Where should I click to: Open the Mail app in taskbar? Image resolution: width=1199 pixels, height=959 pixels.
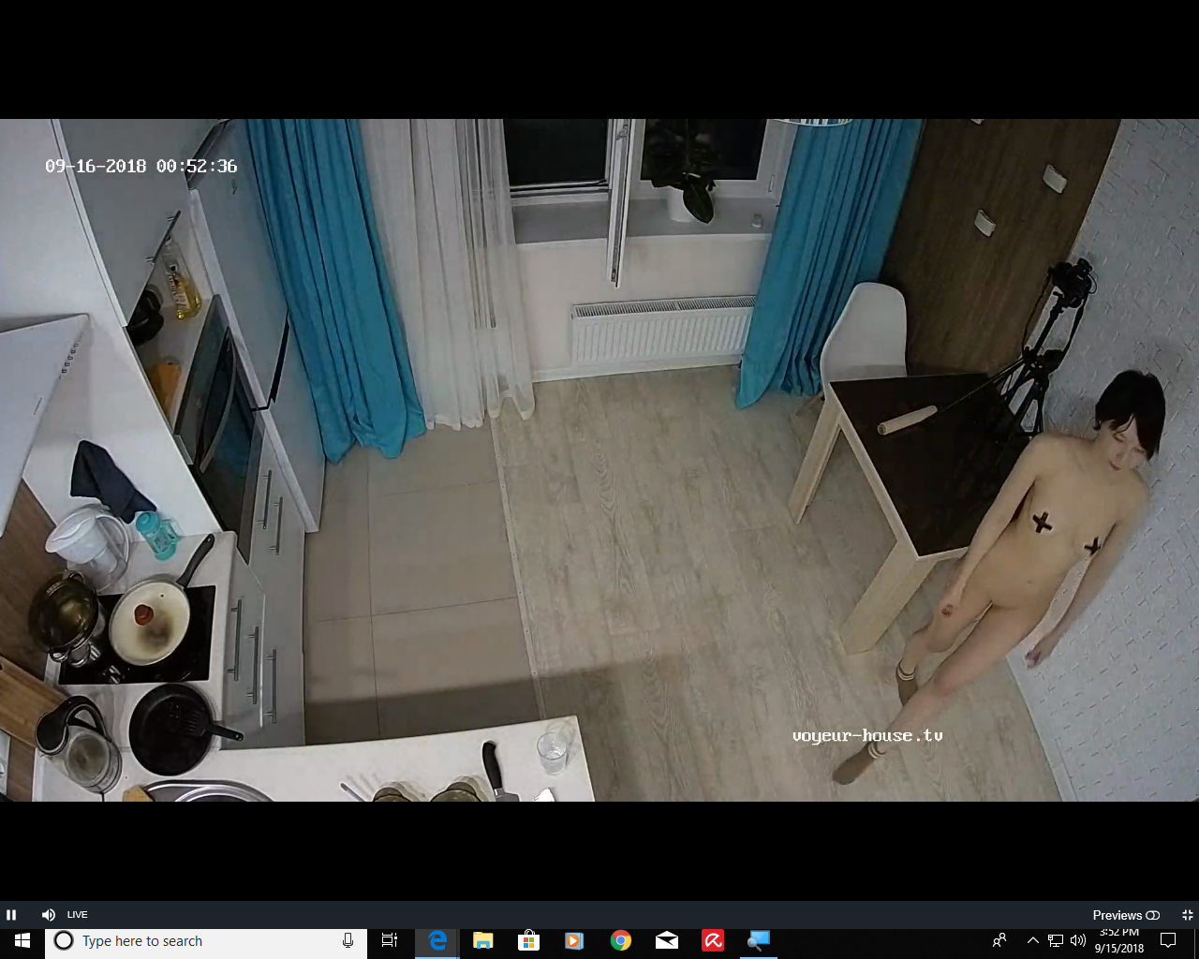[666, 941]
